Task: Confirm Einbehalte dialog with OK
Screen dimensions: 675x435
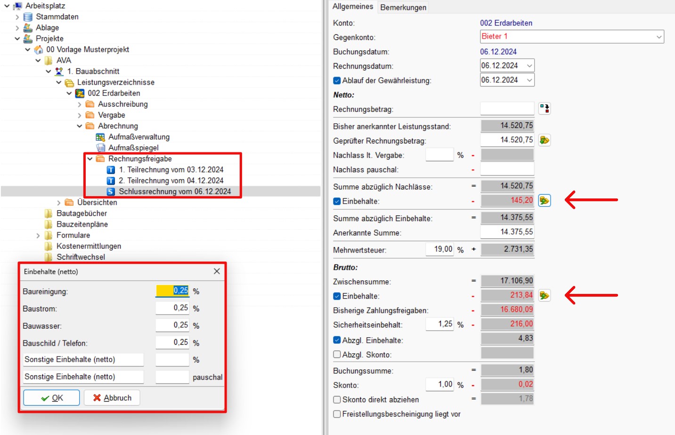Action: (52, 398)
